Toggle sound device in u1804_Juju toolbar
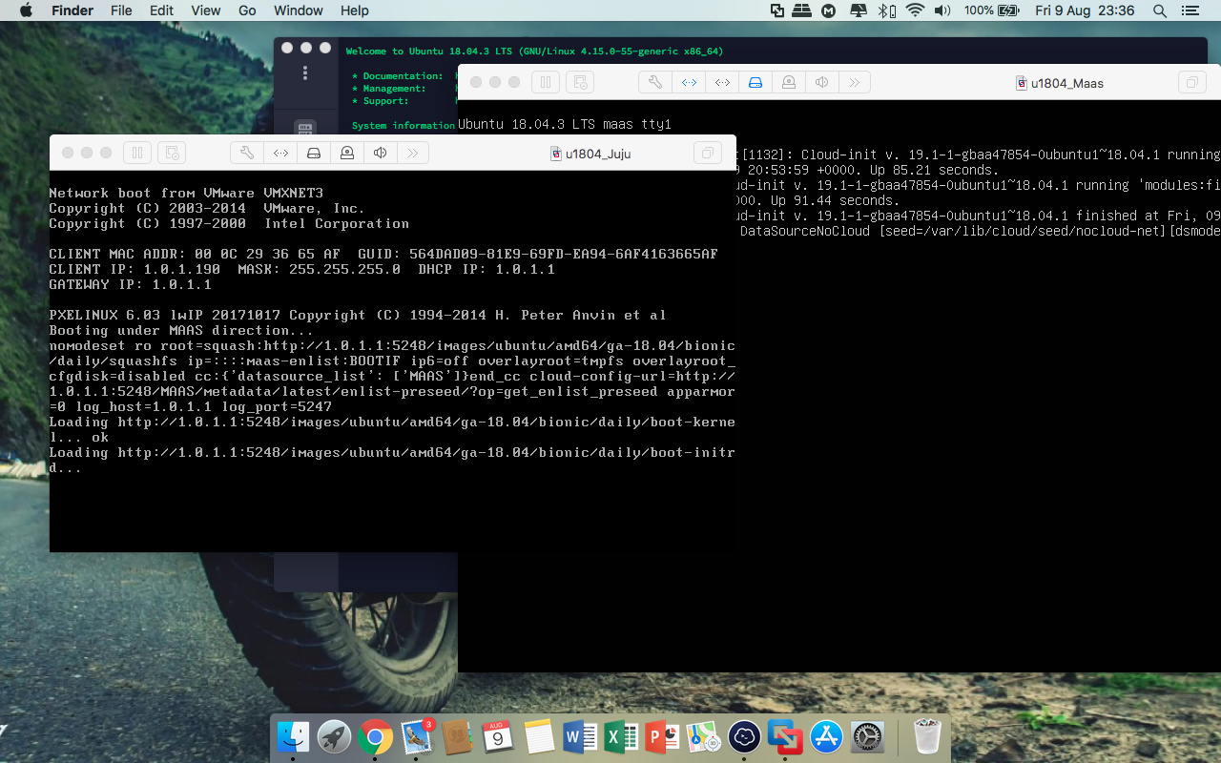The width and height of the screenshot is (1221, 763). click(381, 153)
